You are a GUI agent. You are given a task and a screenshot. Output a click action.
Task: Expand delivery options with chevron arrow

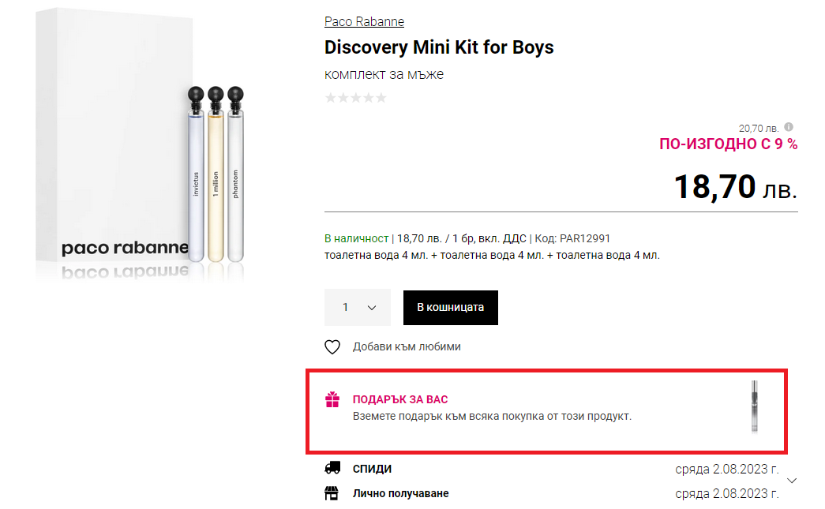coord(793,481)
